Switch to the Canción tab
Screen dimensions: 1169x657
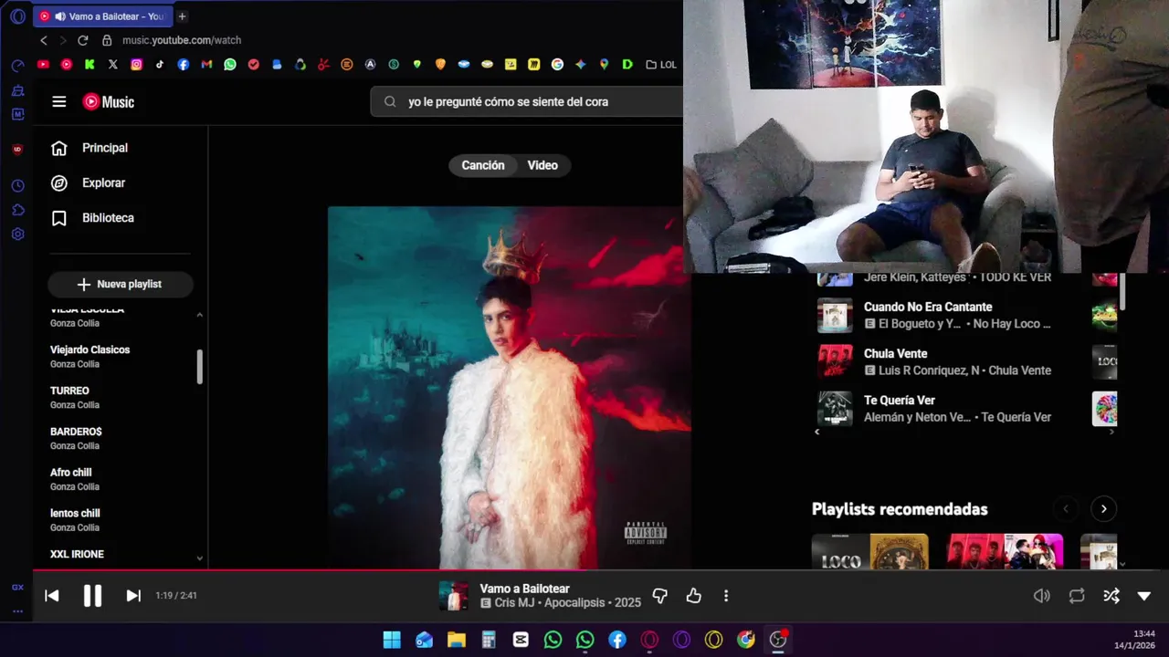coord(483,165)
